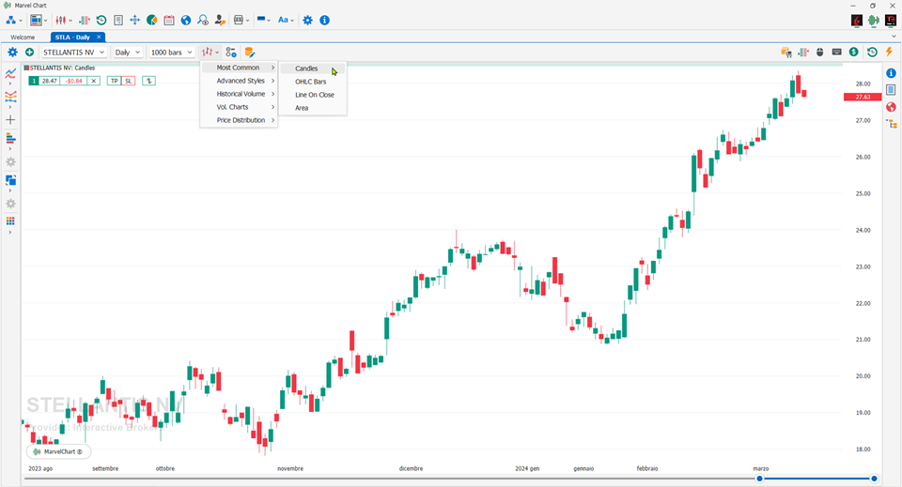Click the reverse position button beside SL
Image resolution: width=902 pixels, height=487 pixels.
[x=149, y=81]
